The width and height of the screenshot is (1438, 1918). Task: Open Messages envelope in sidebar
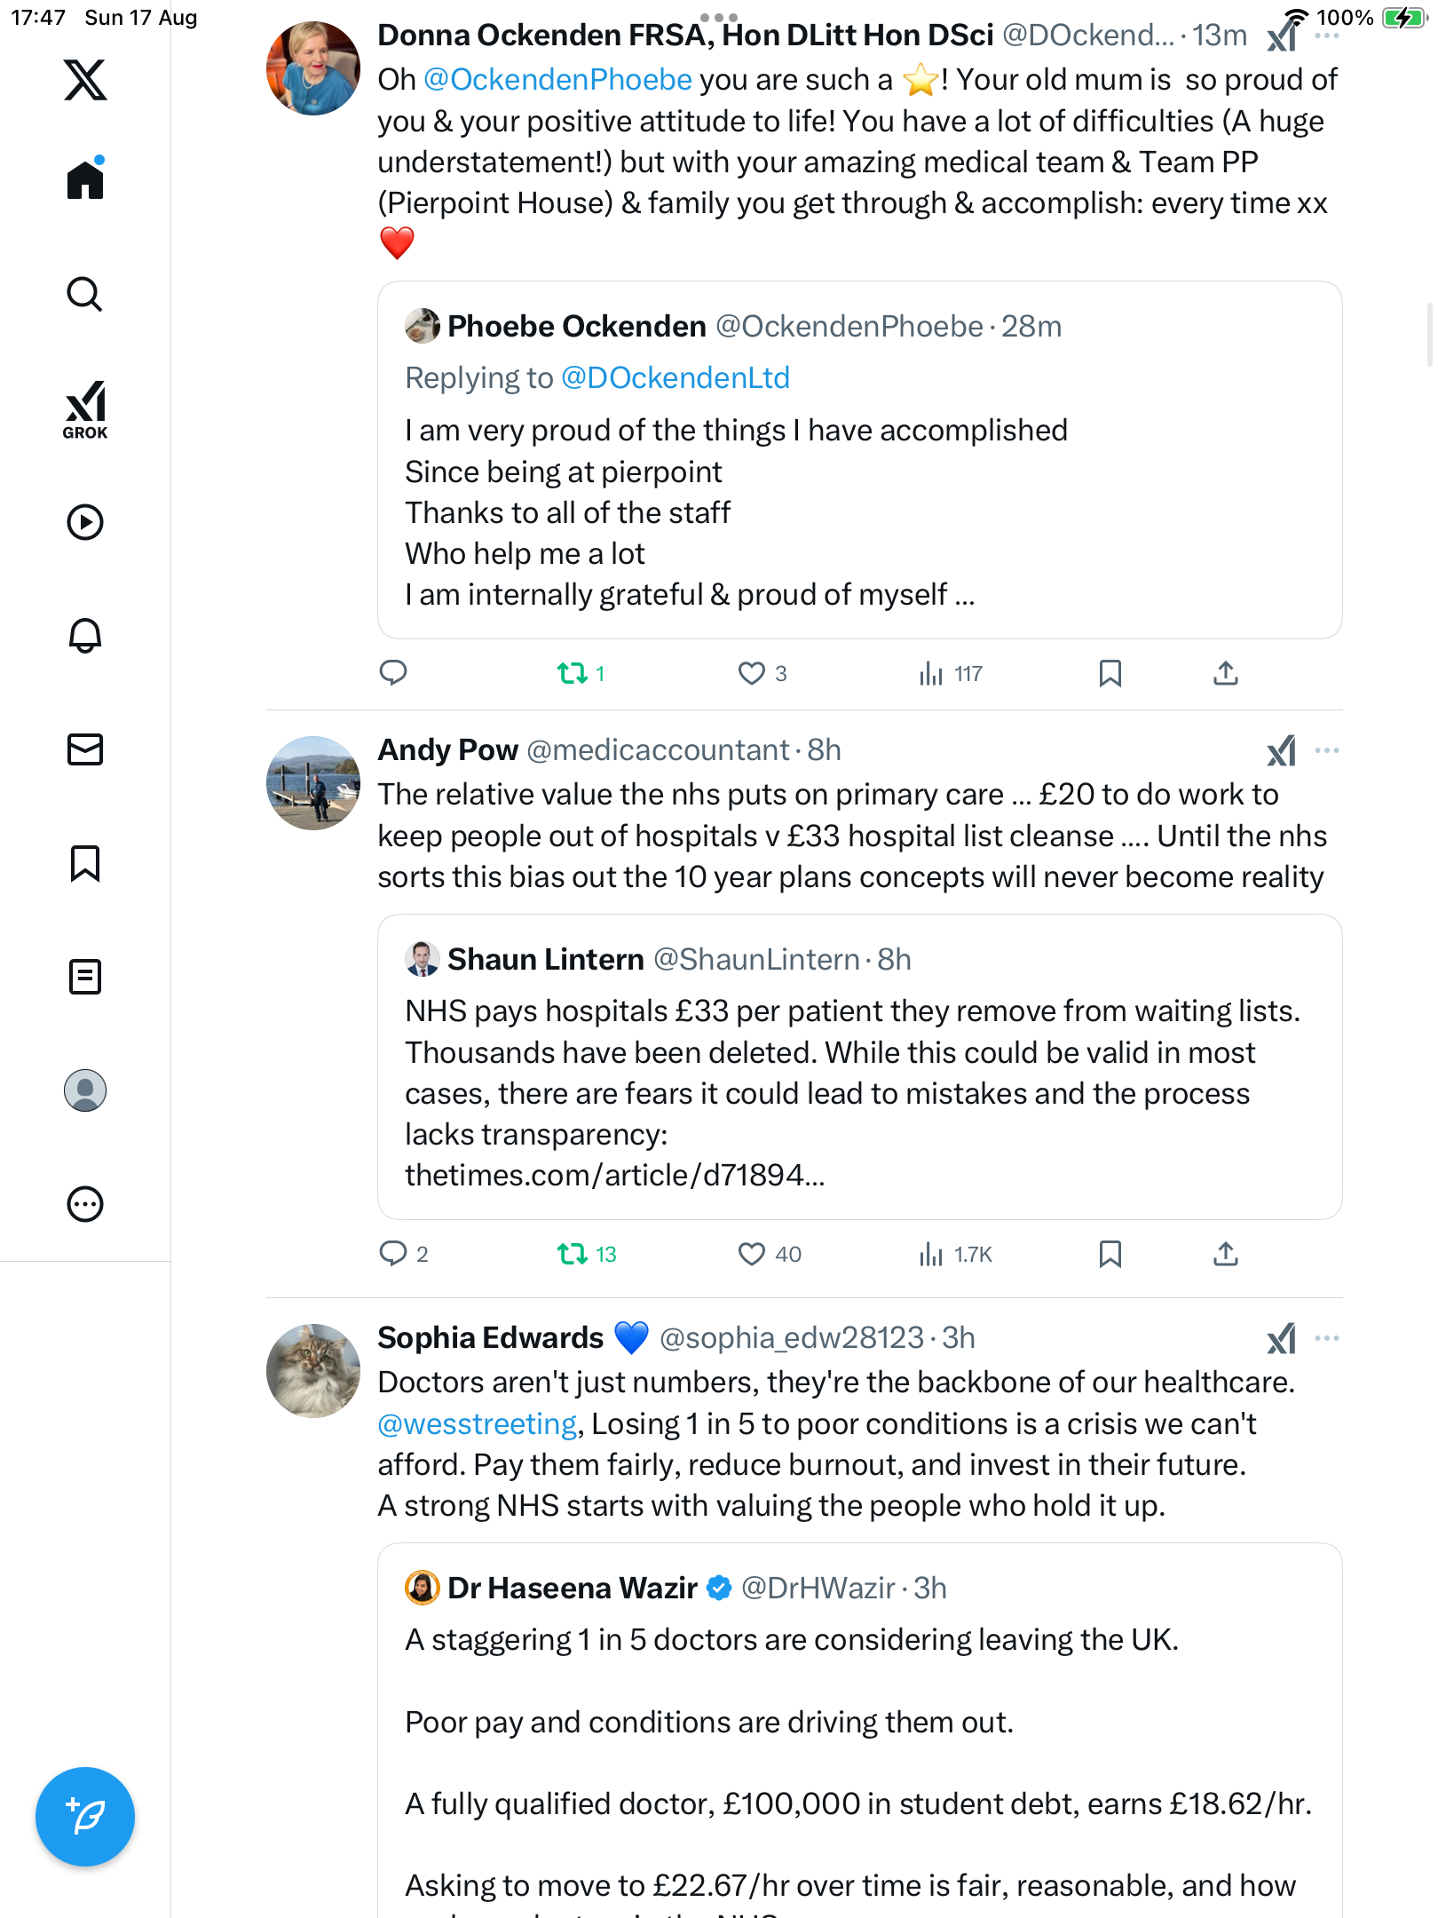tap(85, 749)
